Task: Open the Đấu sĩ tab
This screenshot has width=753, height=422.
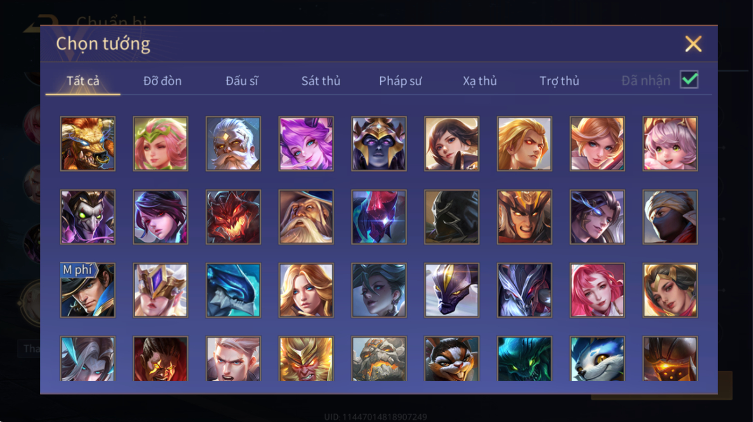Action: click(242, 81)
